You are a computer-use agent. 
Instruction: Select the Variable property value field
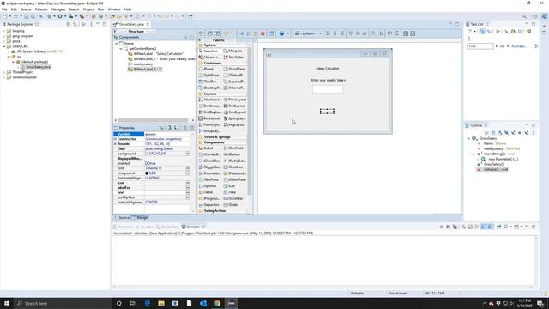tap(167, 134)
